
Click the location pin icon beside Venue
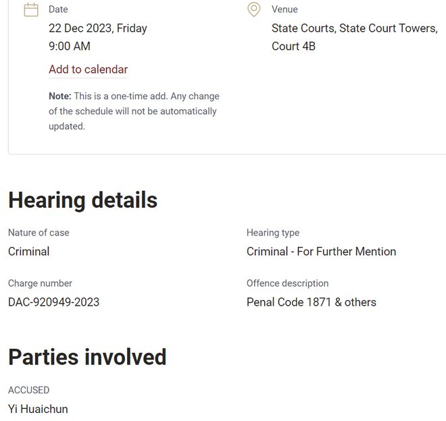[x=254, y=9]
